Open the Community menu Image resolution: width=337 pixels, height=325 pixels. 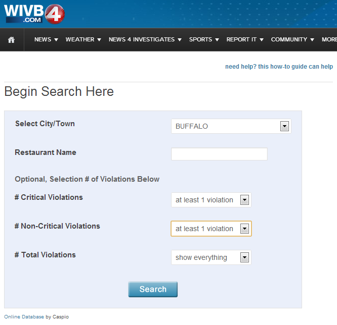coord(292,40)
